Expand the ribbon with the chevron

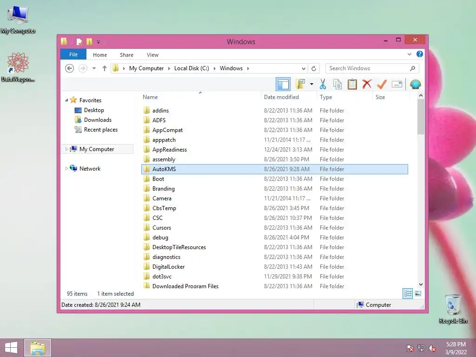[409, 54]
